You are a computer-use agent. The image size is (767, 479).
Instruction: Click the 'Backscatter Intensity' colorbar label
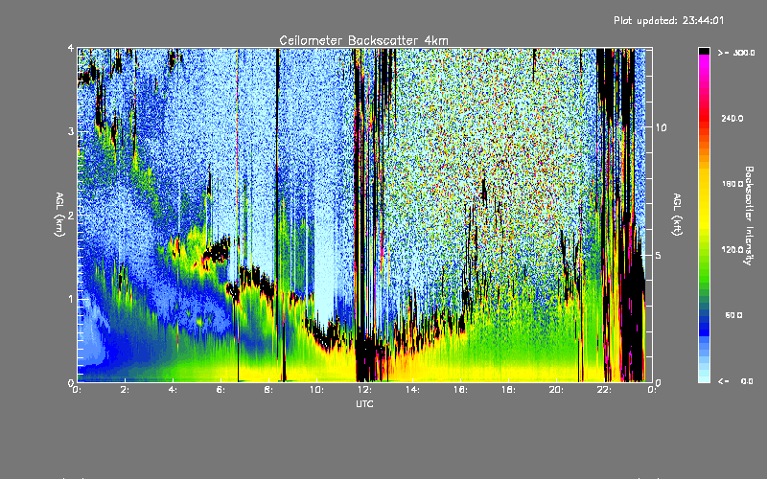[x=749, y=216]
